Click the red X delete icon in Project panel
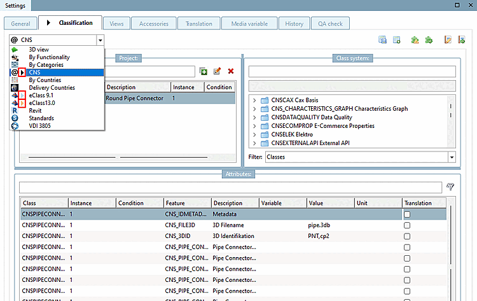477x301 pixels. click(230, 71)
